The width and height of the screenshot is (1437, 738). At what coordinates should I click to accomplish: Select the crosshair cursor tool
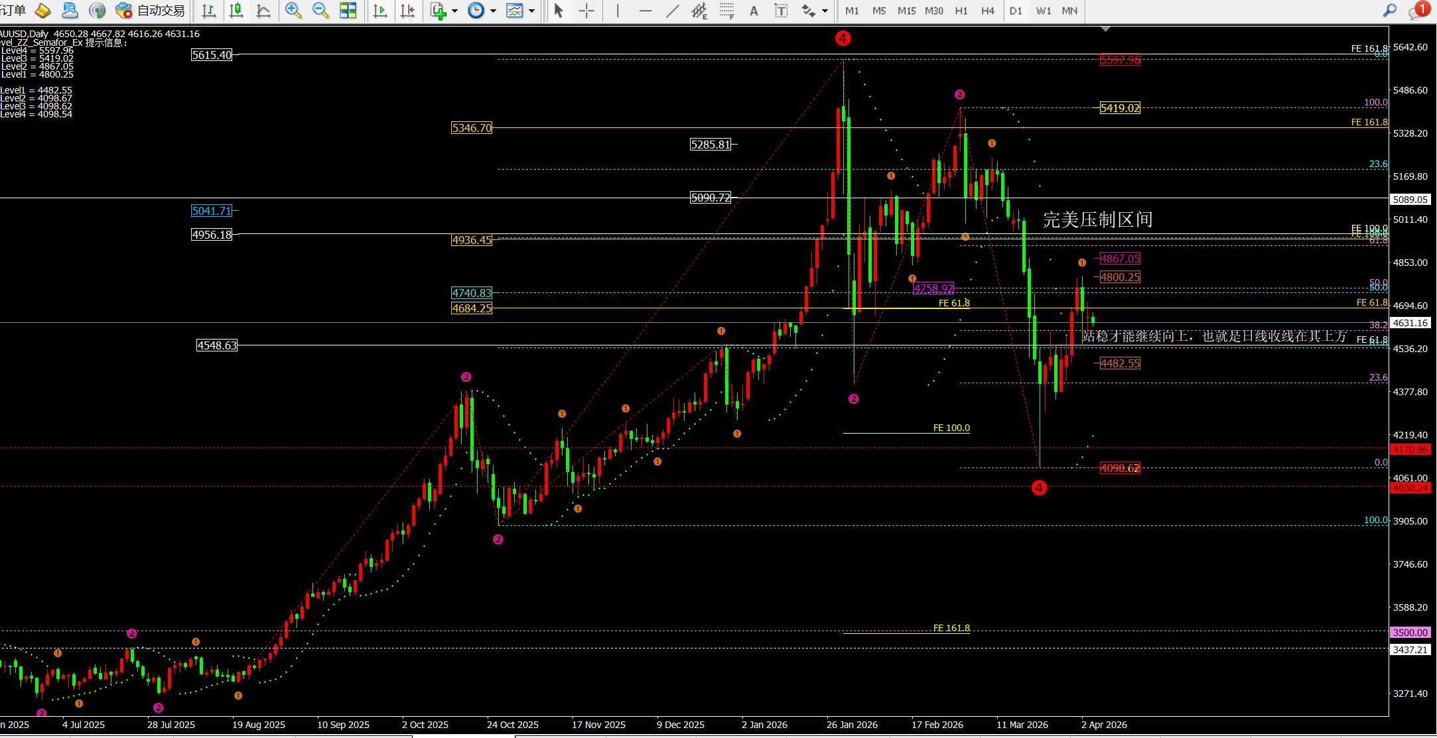[586, 11]
